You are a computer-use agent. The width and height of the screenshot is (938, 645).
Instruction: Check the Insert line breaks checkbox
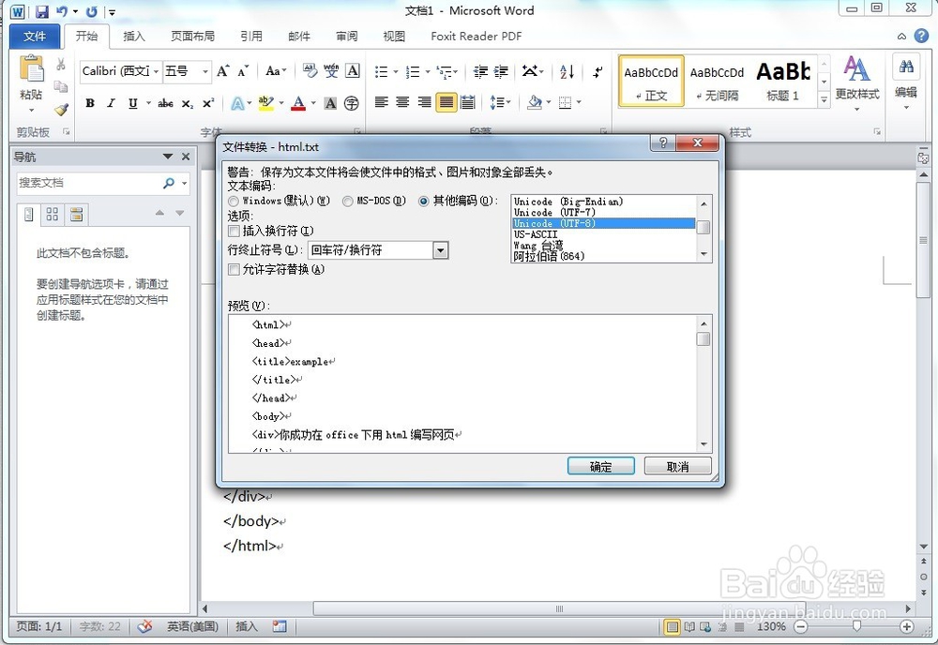point(234,231)
